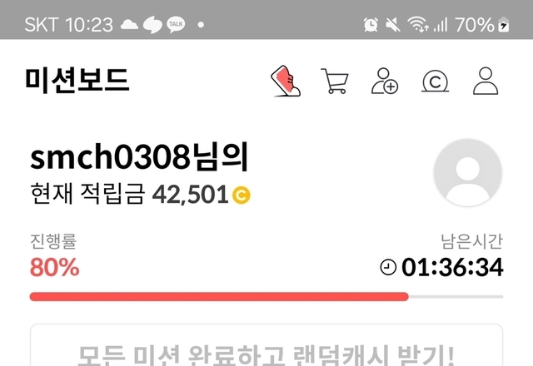
Task: Tap the alarm clock status bar icon
Action: pos(371,24)
